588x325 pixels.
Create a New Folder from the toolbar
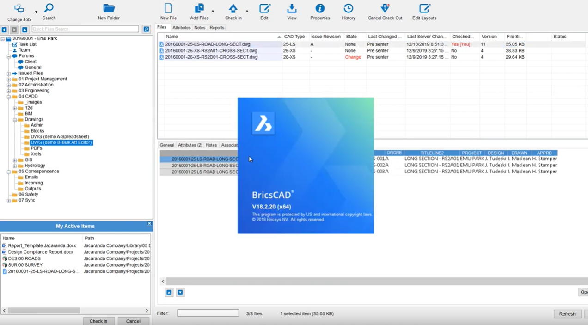pyautogui.click(x=109, y=8)
